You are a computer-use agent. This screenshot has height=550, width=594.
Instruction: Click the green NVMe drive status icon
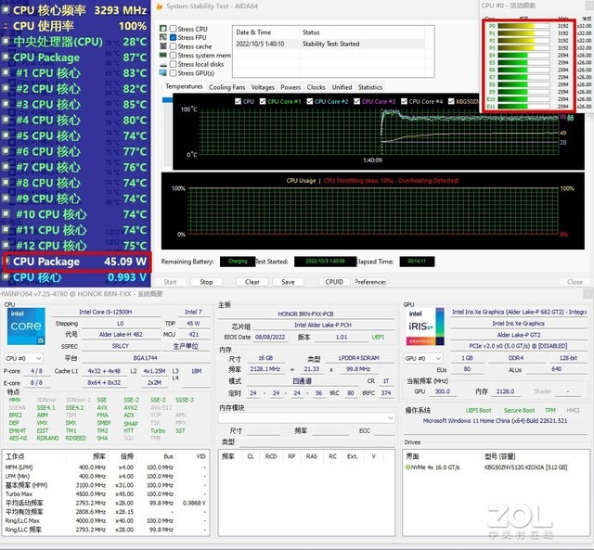(409, 467)
